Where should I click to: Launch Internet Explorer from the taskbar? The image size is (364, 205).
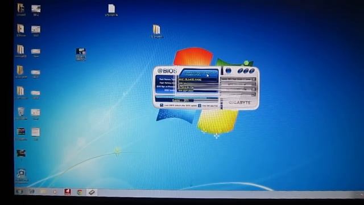point(32,191)
